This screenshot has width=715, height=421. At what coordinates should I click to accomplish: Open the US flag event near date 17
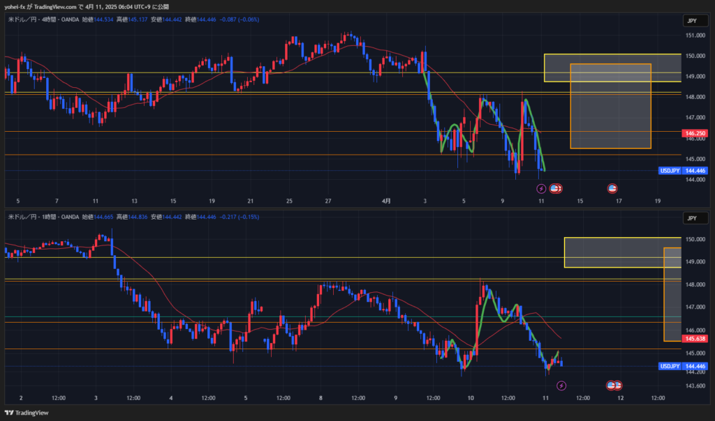click(x=612, y=188)
